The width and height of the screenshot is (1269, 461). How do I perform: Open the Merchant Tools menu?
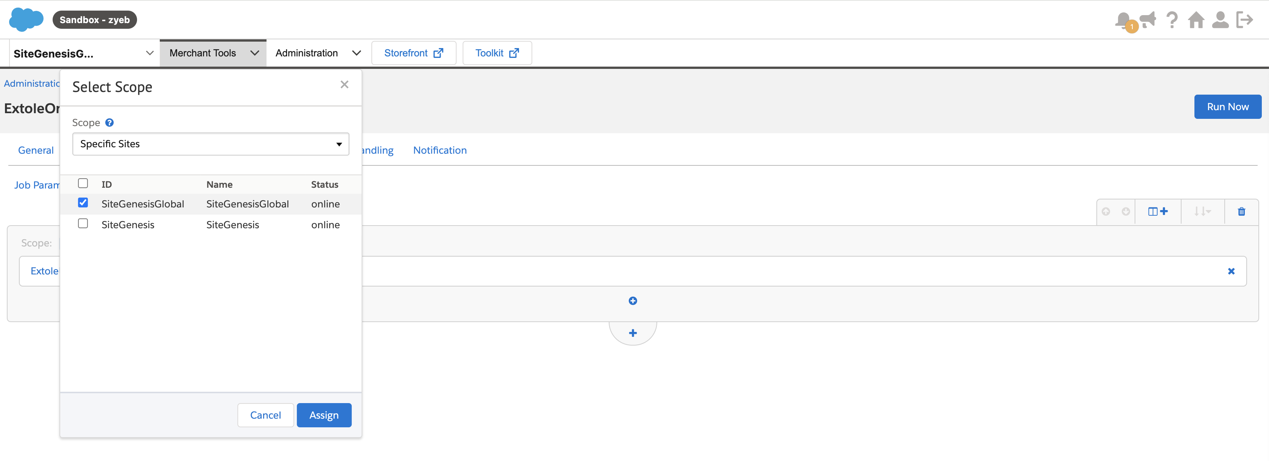pyautogui.click(x=213, y=53)
